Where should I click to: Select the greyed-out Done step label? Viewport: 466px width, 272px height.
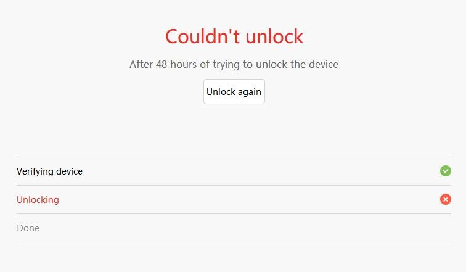coord(28,228)
